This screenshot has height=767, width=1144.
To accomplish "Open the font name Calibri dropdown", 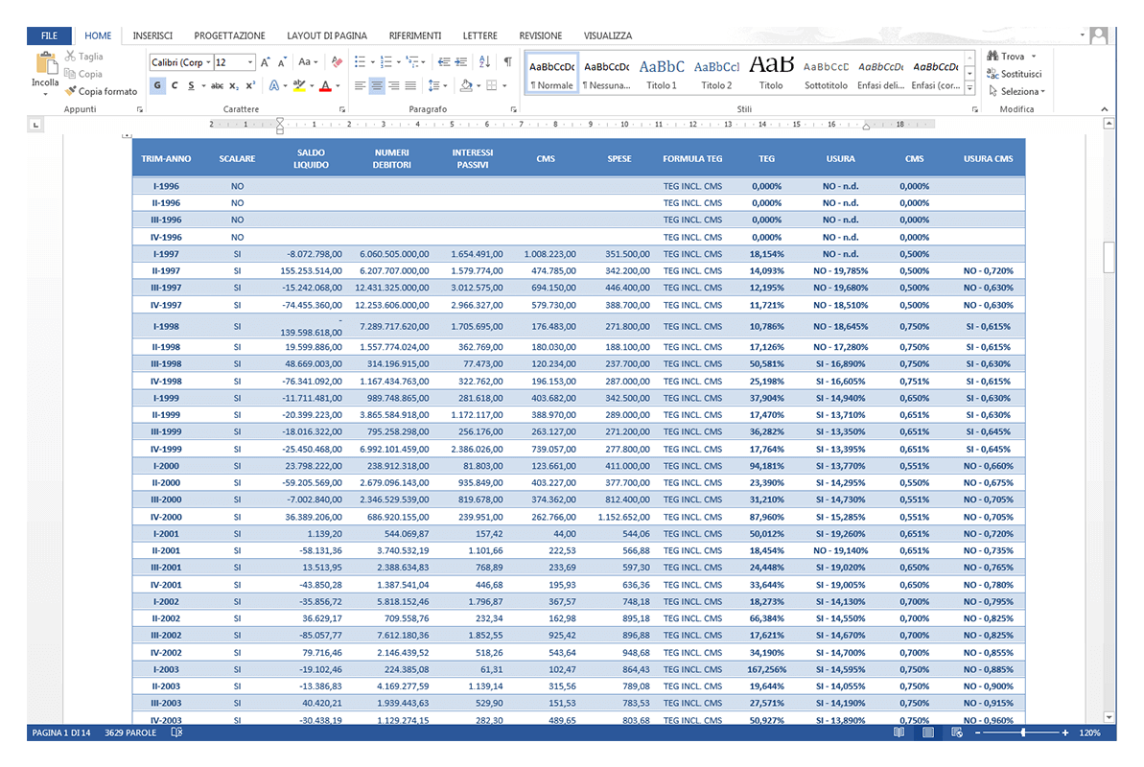I will 208,62.
